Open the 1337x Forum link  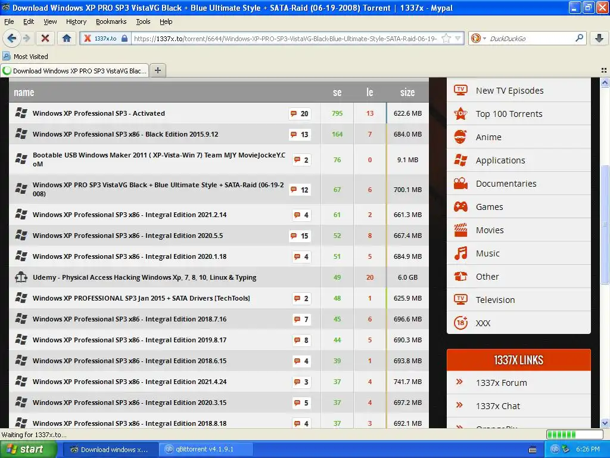click(501, 383)
